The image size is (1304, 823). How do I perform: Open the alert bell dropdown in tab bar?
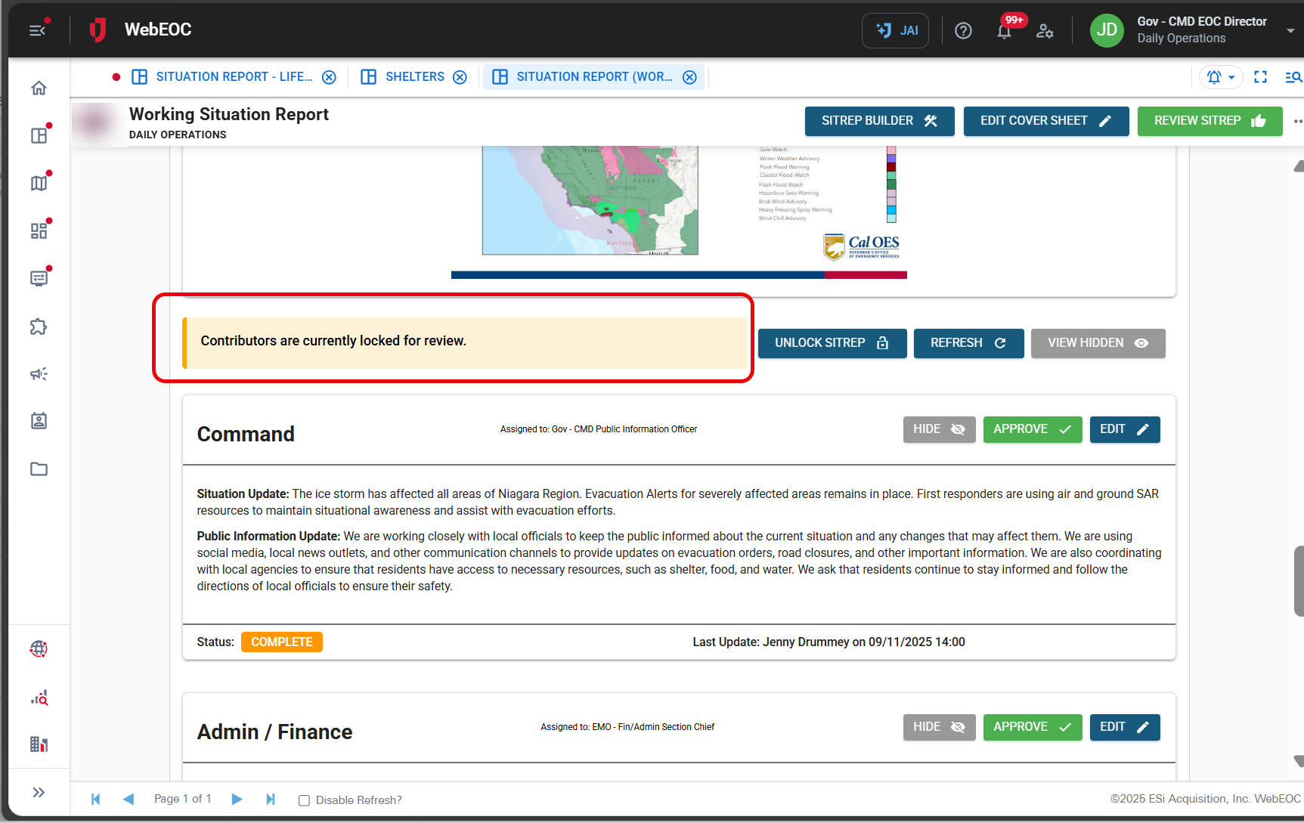tap(1220, 77)
